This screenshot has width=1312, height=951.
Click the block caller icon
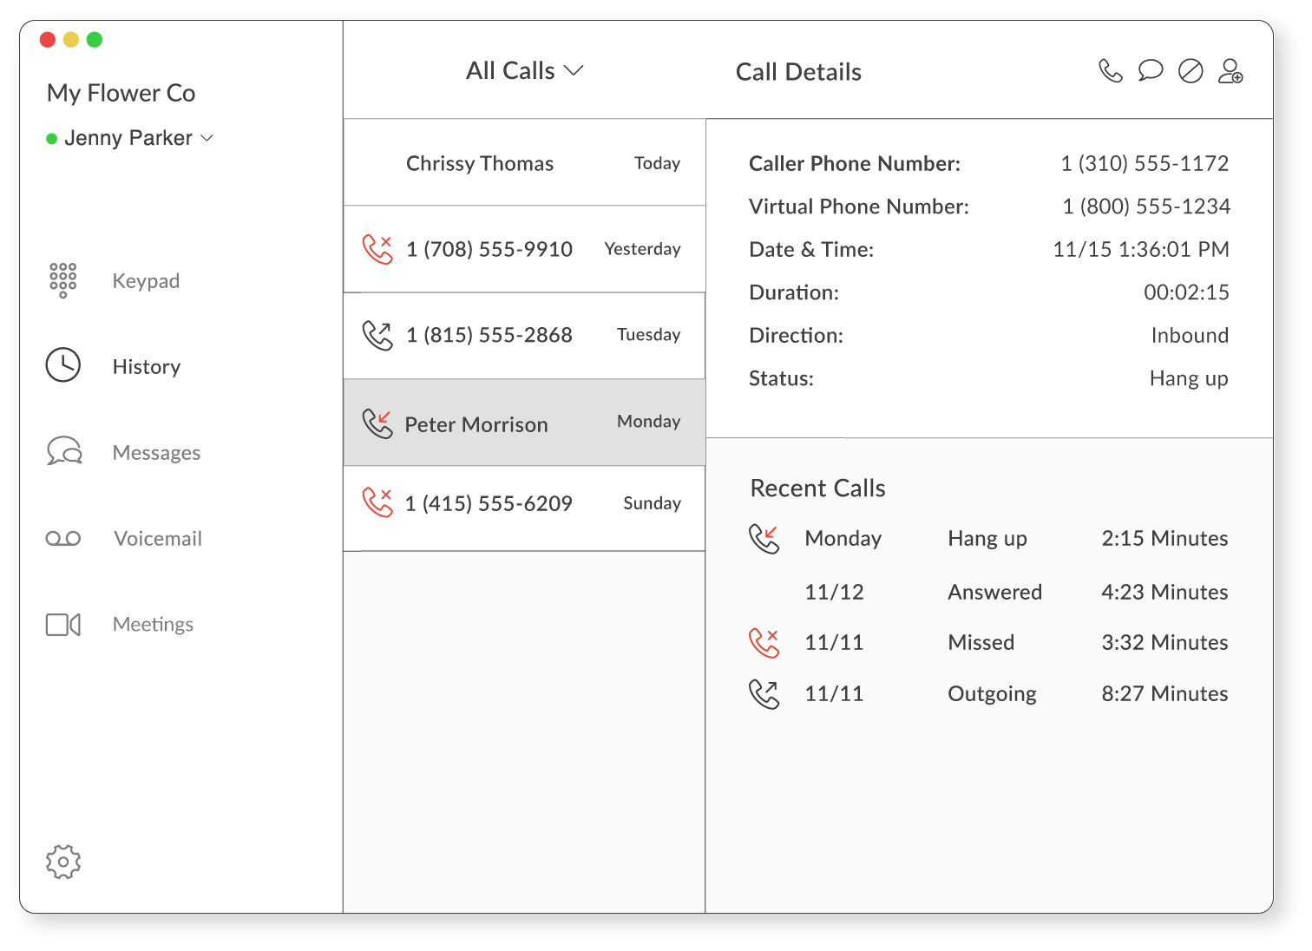click(x=1191, y=71)
